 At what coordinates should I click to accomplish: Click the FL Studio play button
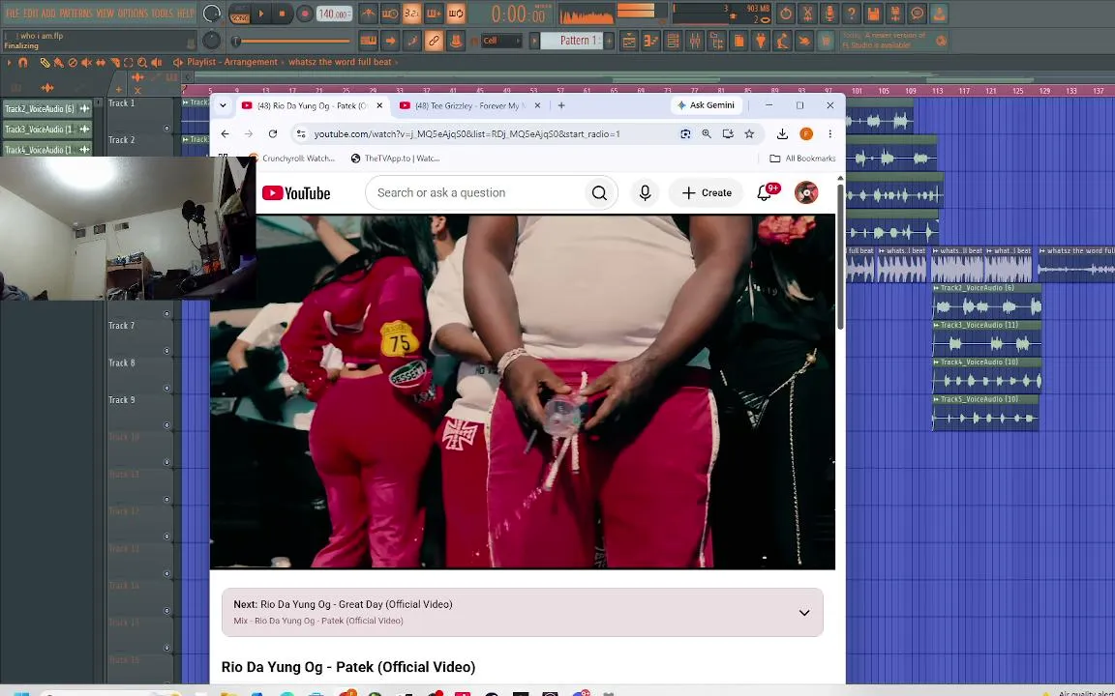point(261,14)
